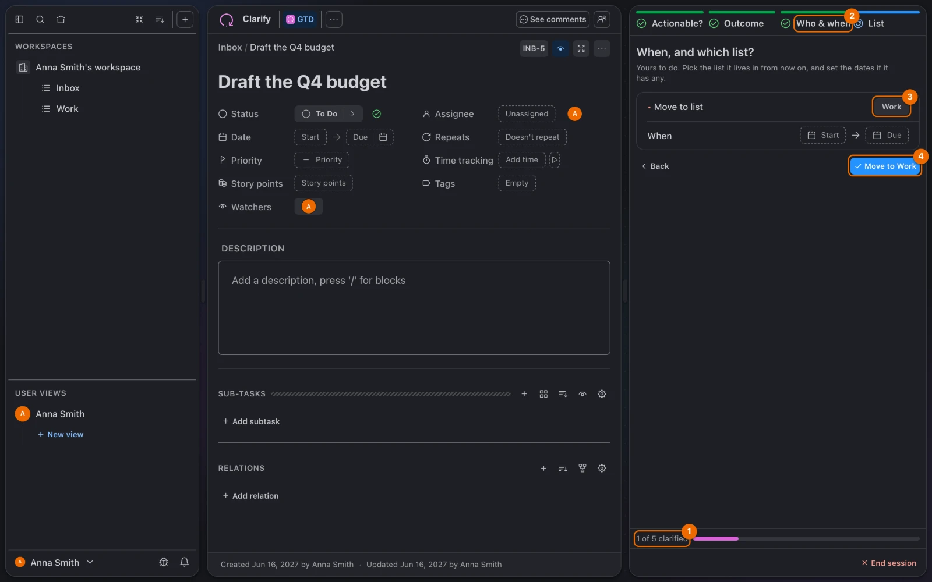932x582 pixels.
Task: Open the To Do status dropdown
Action: click(320, 113)
